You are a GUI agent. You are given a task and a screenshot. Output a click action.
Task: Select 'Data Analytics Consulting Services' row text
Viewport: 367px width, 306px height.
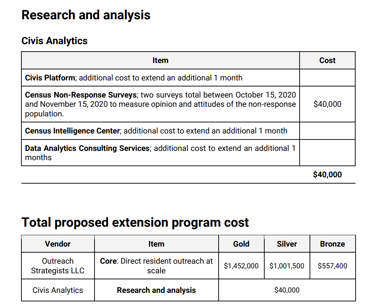160,153
